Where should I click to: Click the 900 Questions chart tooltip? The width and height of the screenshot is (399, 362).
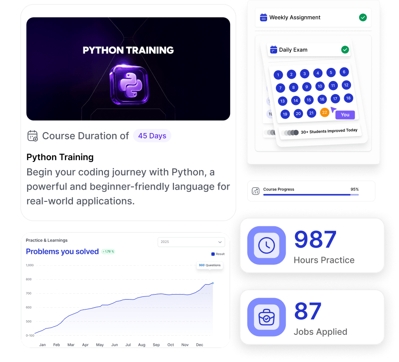210,265
